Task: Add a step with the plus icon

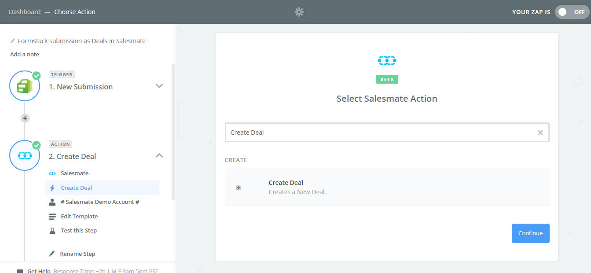Action: pos(25,118)
